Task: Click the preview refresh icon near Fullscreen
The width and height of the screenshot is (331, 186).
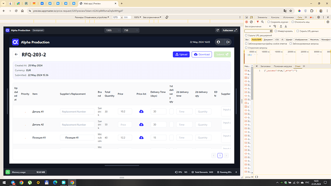Action: coord(218,30)
